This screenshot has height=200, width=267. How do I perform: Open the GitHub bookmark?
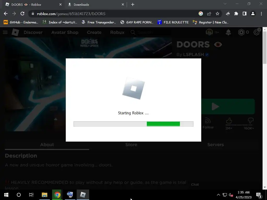[x=21, y=22]
